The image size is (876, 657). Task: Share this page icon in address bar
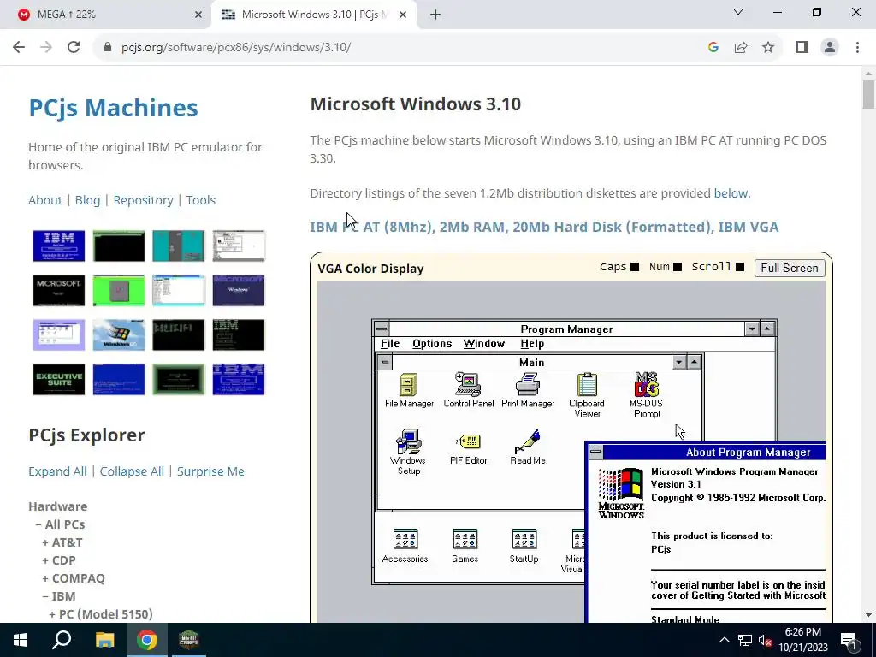(741, 48)
